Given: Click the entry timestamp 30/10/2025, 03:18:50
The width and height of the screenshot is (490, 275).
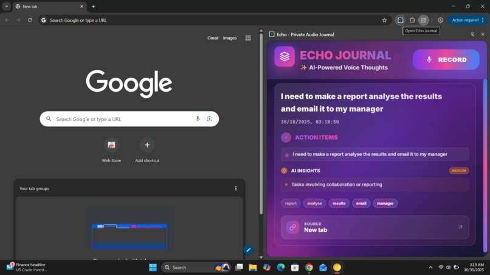Looking at the screenshot, I should point(309,122).
